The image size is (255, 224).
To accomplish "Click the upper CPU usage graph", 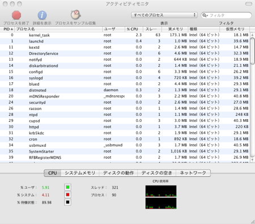I will point(161,191).
